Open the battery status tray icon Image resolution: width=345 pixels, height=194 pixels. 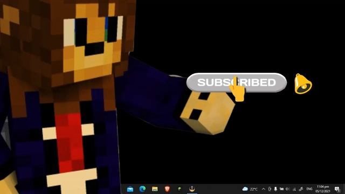[281, 189]
